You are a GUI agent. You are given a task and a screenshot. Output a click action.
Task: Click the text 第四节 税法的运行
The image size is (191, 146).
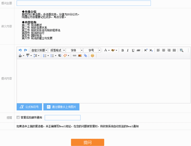coord(33,33)
